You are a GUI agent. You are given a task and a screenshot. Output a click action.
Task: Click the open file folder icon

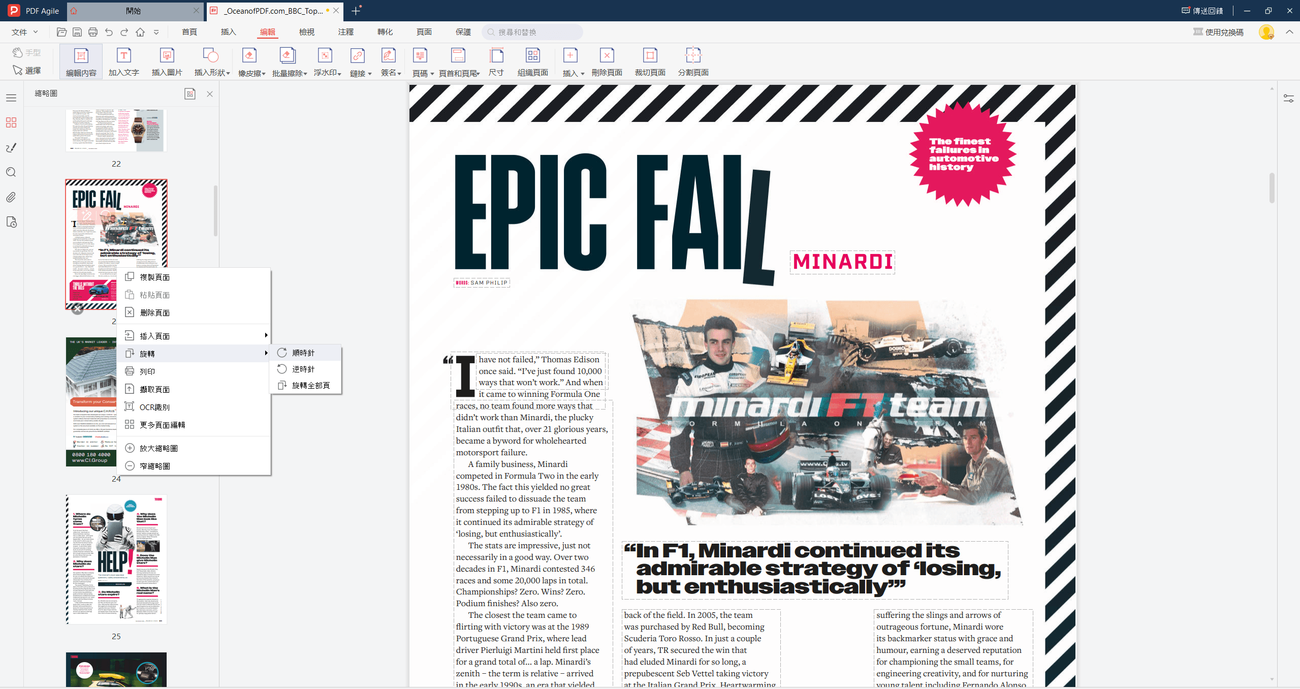[61, 32]
